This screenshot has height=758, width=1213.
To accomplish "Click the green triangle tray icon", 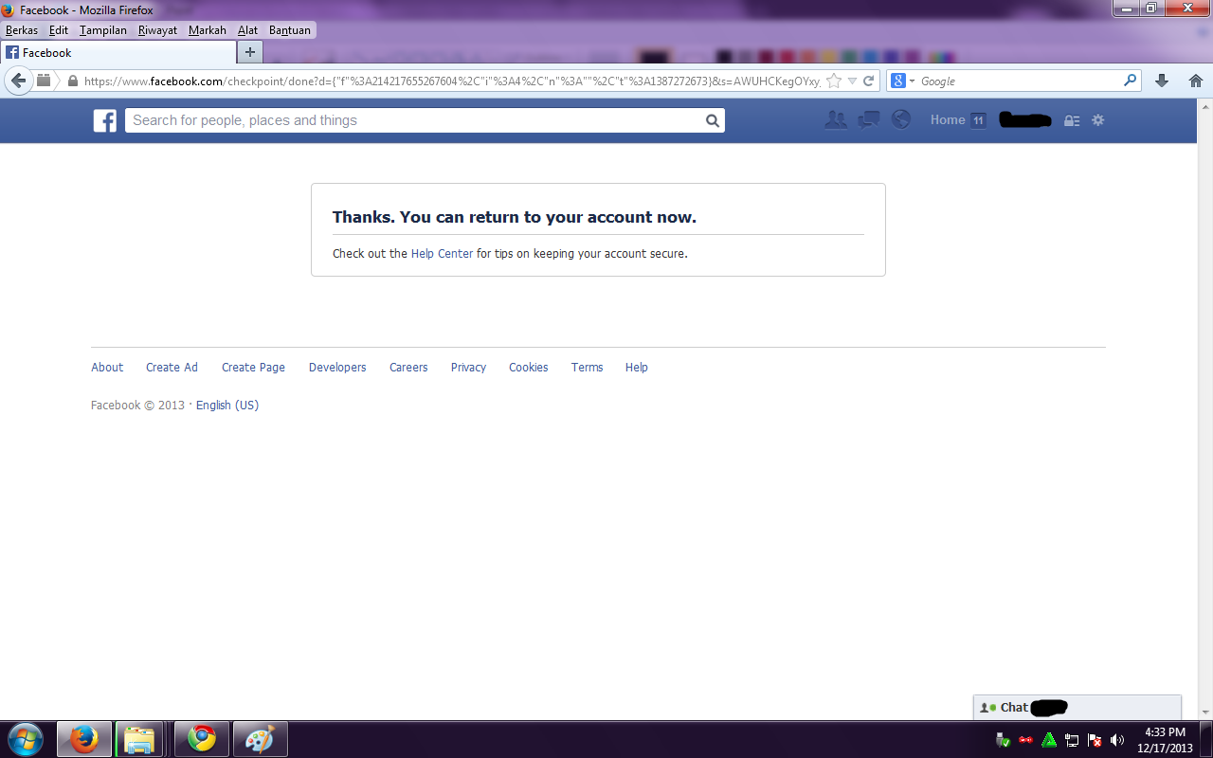I will click(1049, 740).
